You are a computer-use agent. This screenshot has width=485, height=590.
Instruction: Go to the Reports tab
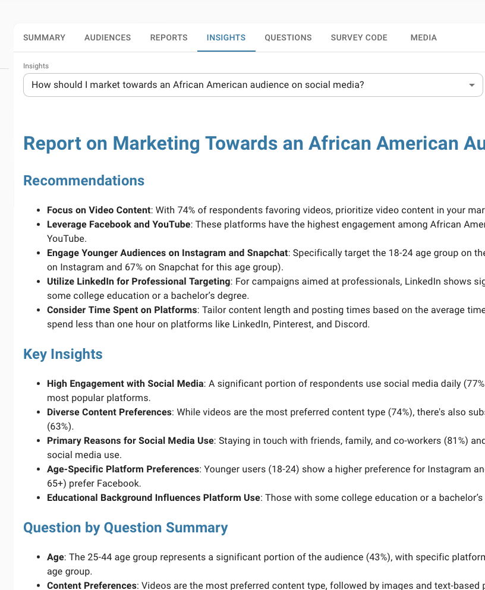point(169,37)
